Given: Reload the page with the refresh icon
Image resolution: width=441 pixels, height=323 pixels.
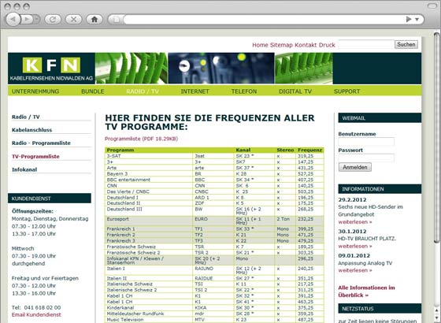Looking at the screenshot, I should [x=53, y=20].
